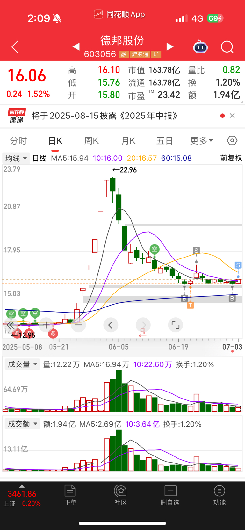Tap gray S sell marker on chart
Viewport: 245px width, 530px height.
coord(196,251)
